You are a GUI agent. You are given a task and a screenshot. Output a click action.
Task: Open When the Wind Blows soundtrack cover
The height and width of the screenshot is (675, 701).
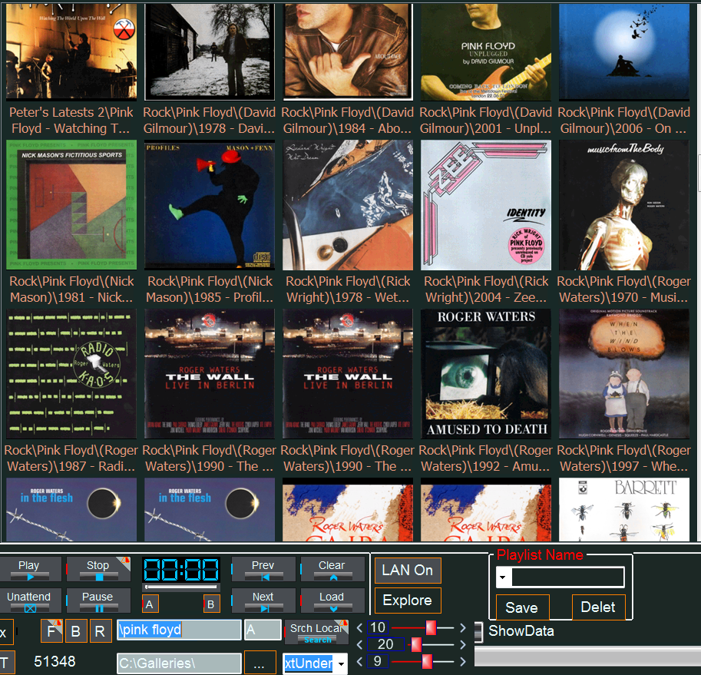pyautogui.click(x=624, y=374)
